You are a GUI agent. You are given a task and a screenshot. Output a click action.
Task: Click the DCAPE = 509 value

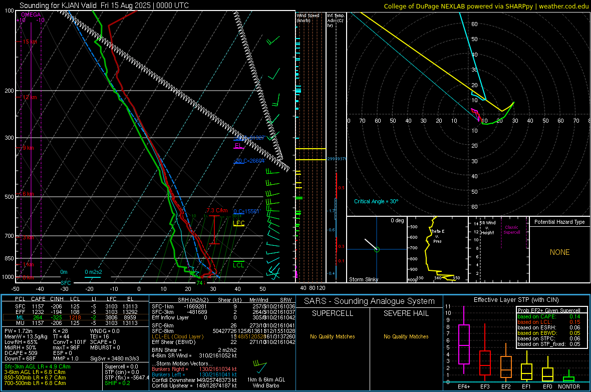[x=21, y=353]
